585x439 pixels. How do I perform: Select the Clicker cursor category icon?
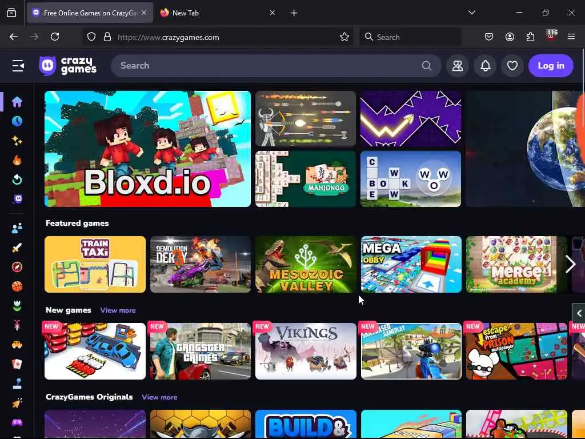17,403
